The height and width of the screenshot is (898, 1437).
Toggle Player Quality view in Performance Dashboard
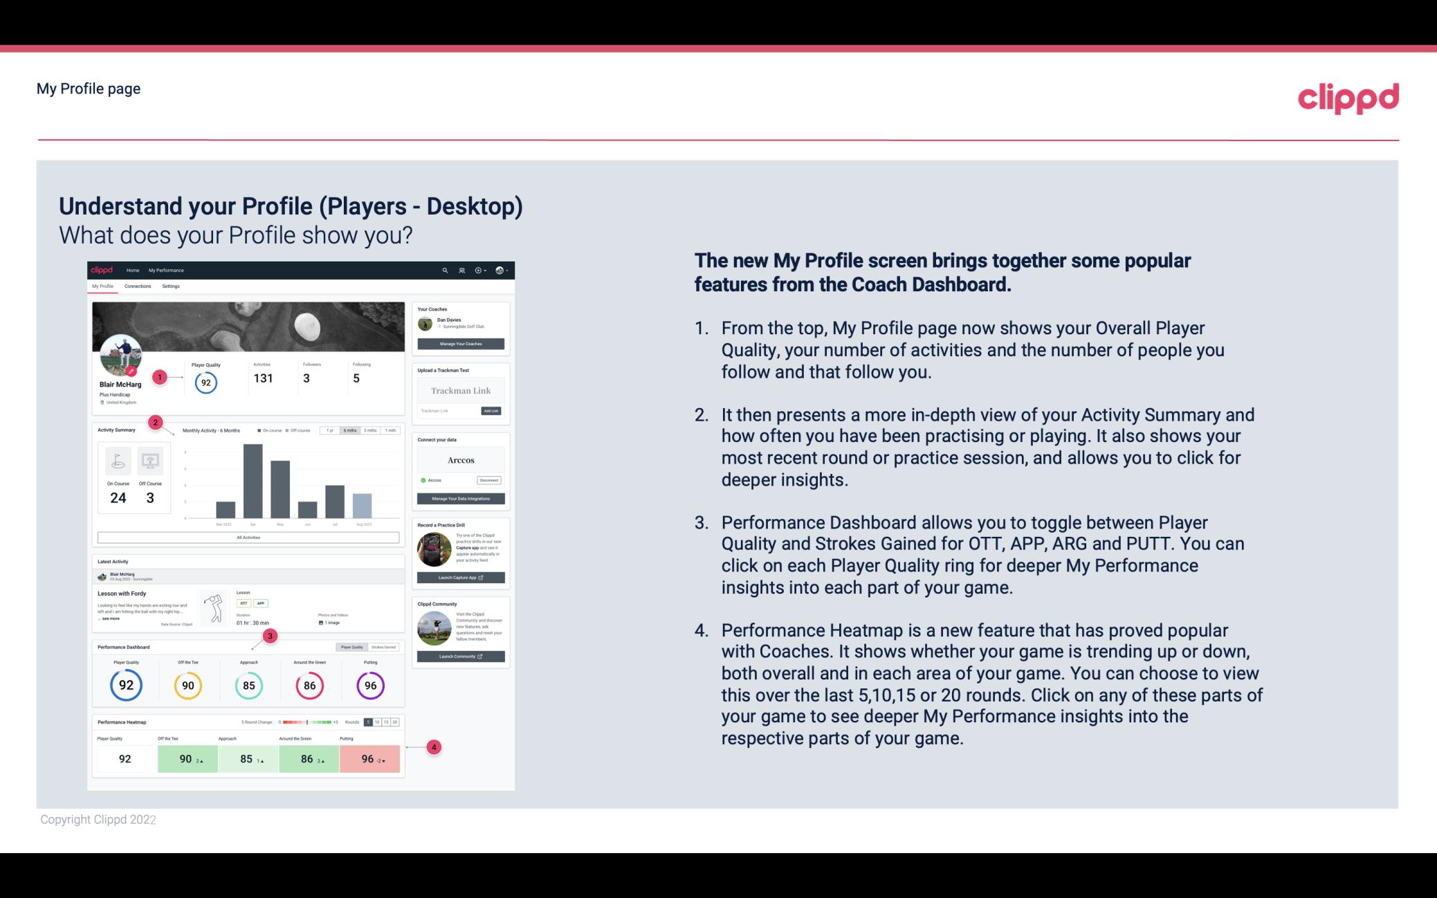coord(353,647)
